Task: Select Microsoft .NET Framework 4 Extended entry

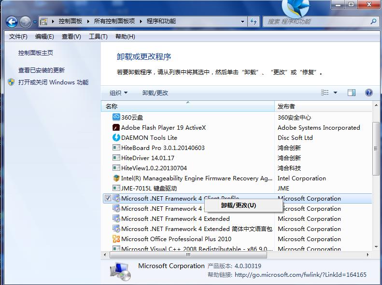Action: point(175,218)
